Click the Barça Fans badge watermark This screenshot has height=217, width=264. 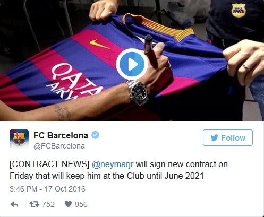(239, 11)
